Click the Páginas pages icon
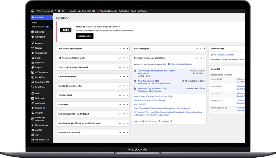Viewport: 276px width, 158px height. (32, 67)
